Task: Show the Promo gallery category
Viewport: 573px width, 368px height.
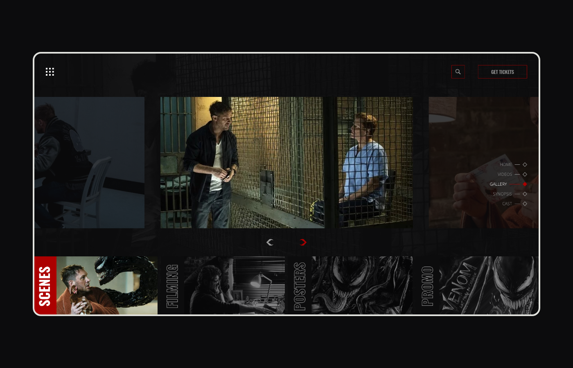Action: 427,285
